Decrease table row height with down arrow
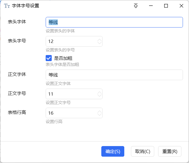The image size is (189, 163). (x=99, y=115)
